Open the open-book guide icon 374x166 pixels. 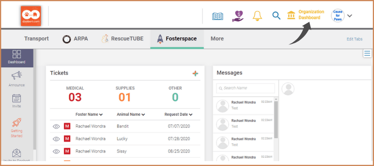pyautogui.click(x=217, y=16)
